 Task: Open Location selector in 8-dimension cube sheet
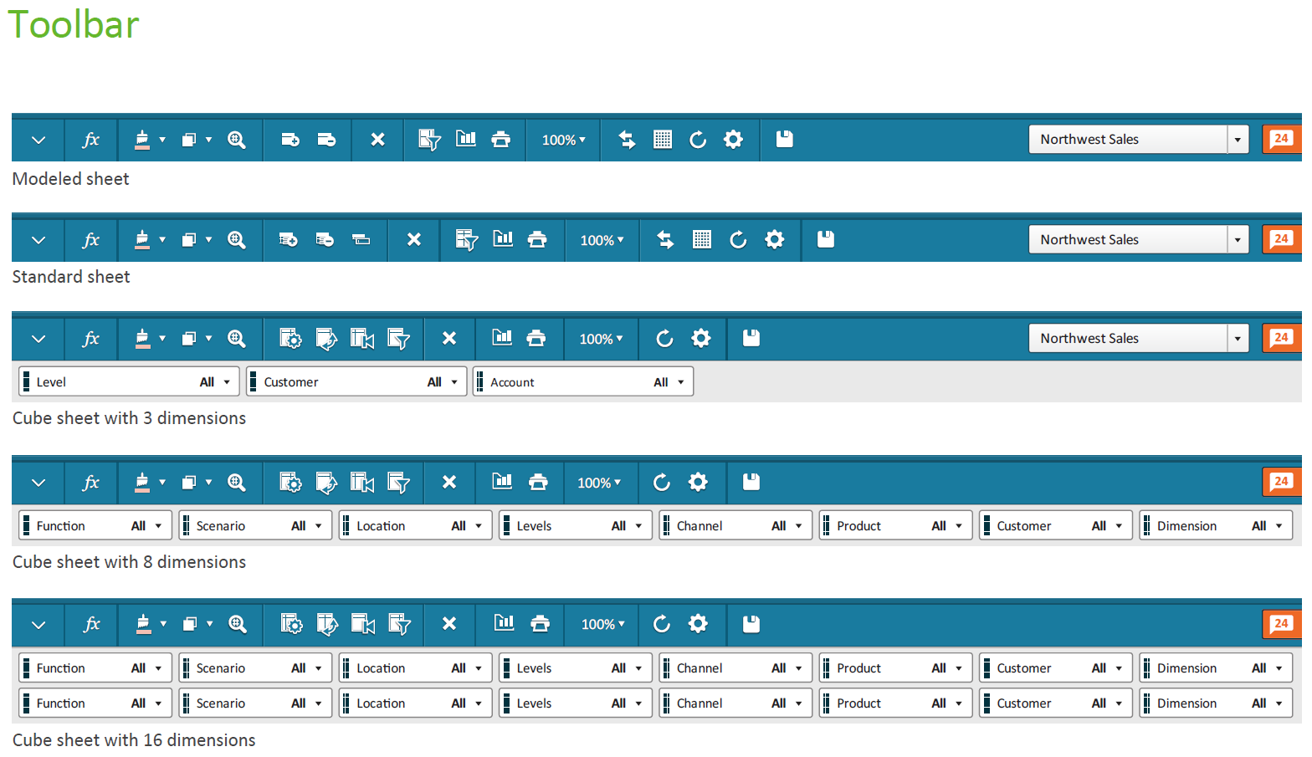416,526
